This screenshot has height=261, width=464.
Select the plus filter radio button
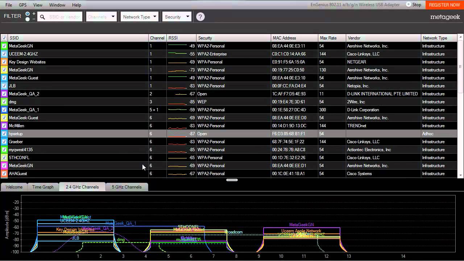pyautogui.click(x=28, y=14)
